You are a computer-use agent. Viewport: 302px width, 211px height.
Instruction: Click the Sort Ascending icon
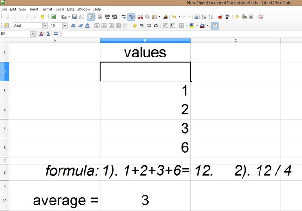coord(204,17)
